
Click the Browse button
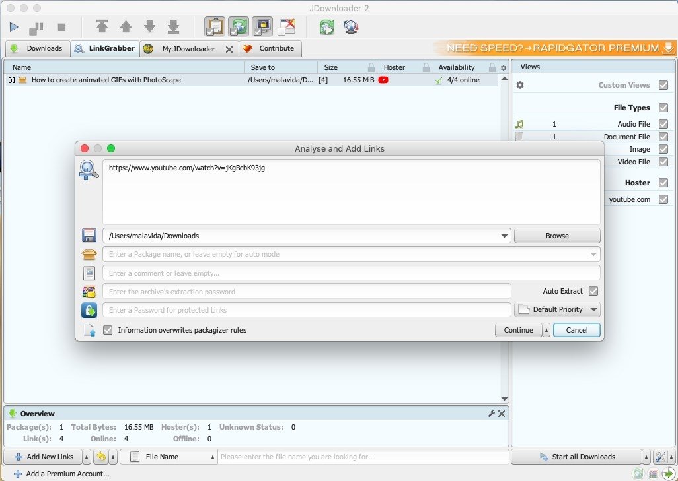[x=557, y=236]
